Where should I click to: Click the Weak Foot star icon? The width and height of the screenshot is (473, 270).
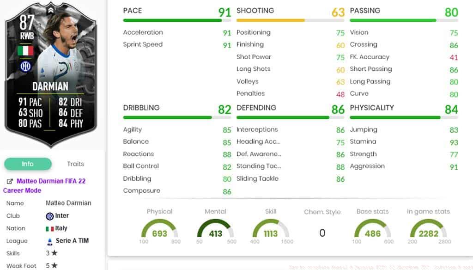[x=55, y=265]
